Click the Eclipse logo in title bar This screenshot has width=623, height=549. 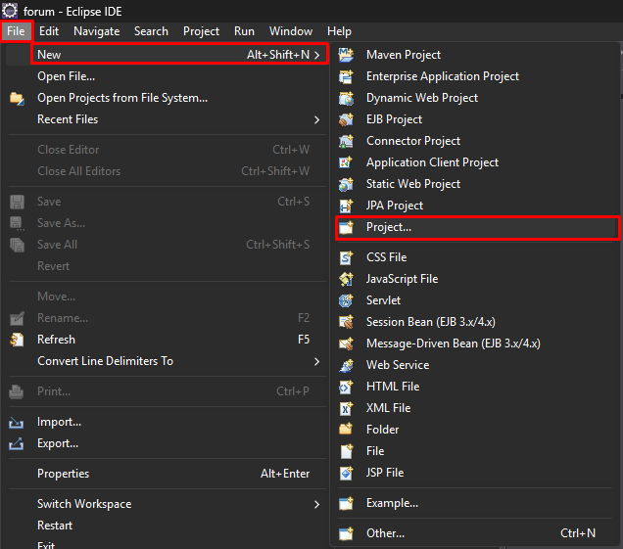(10, 11)
